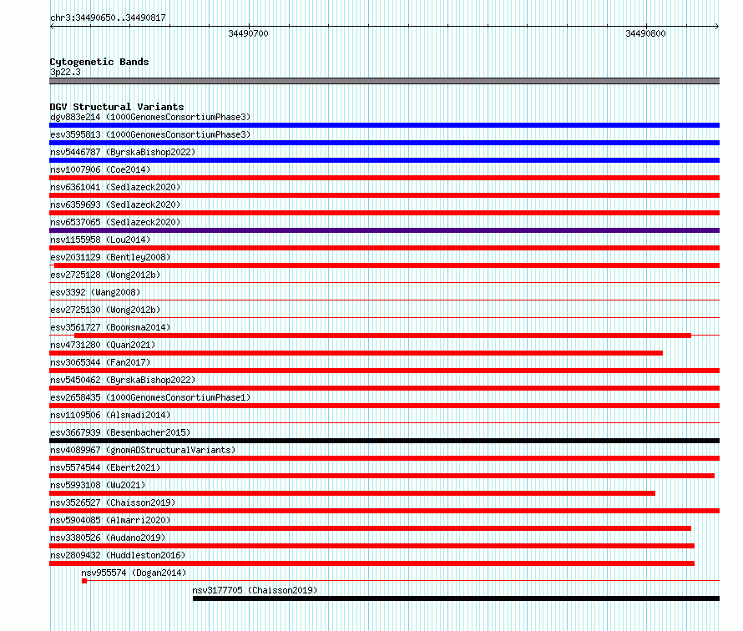743x631 pixels.
Task: Click the 34490700 ruler position label
Action: (248, 33)
